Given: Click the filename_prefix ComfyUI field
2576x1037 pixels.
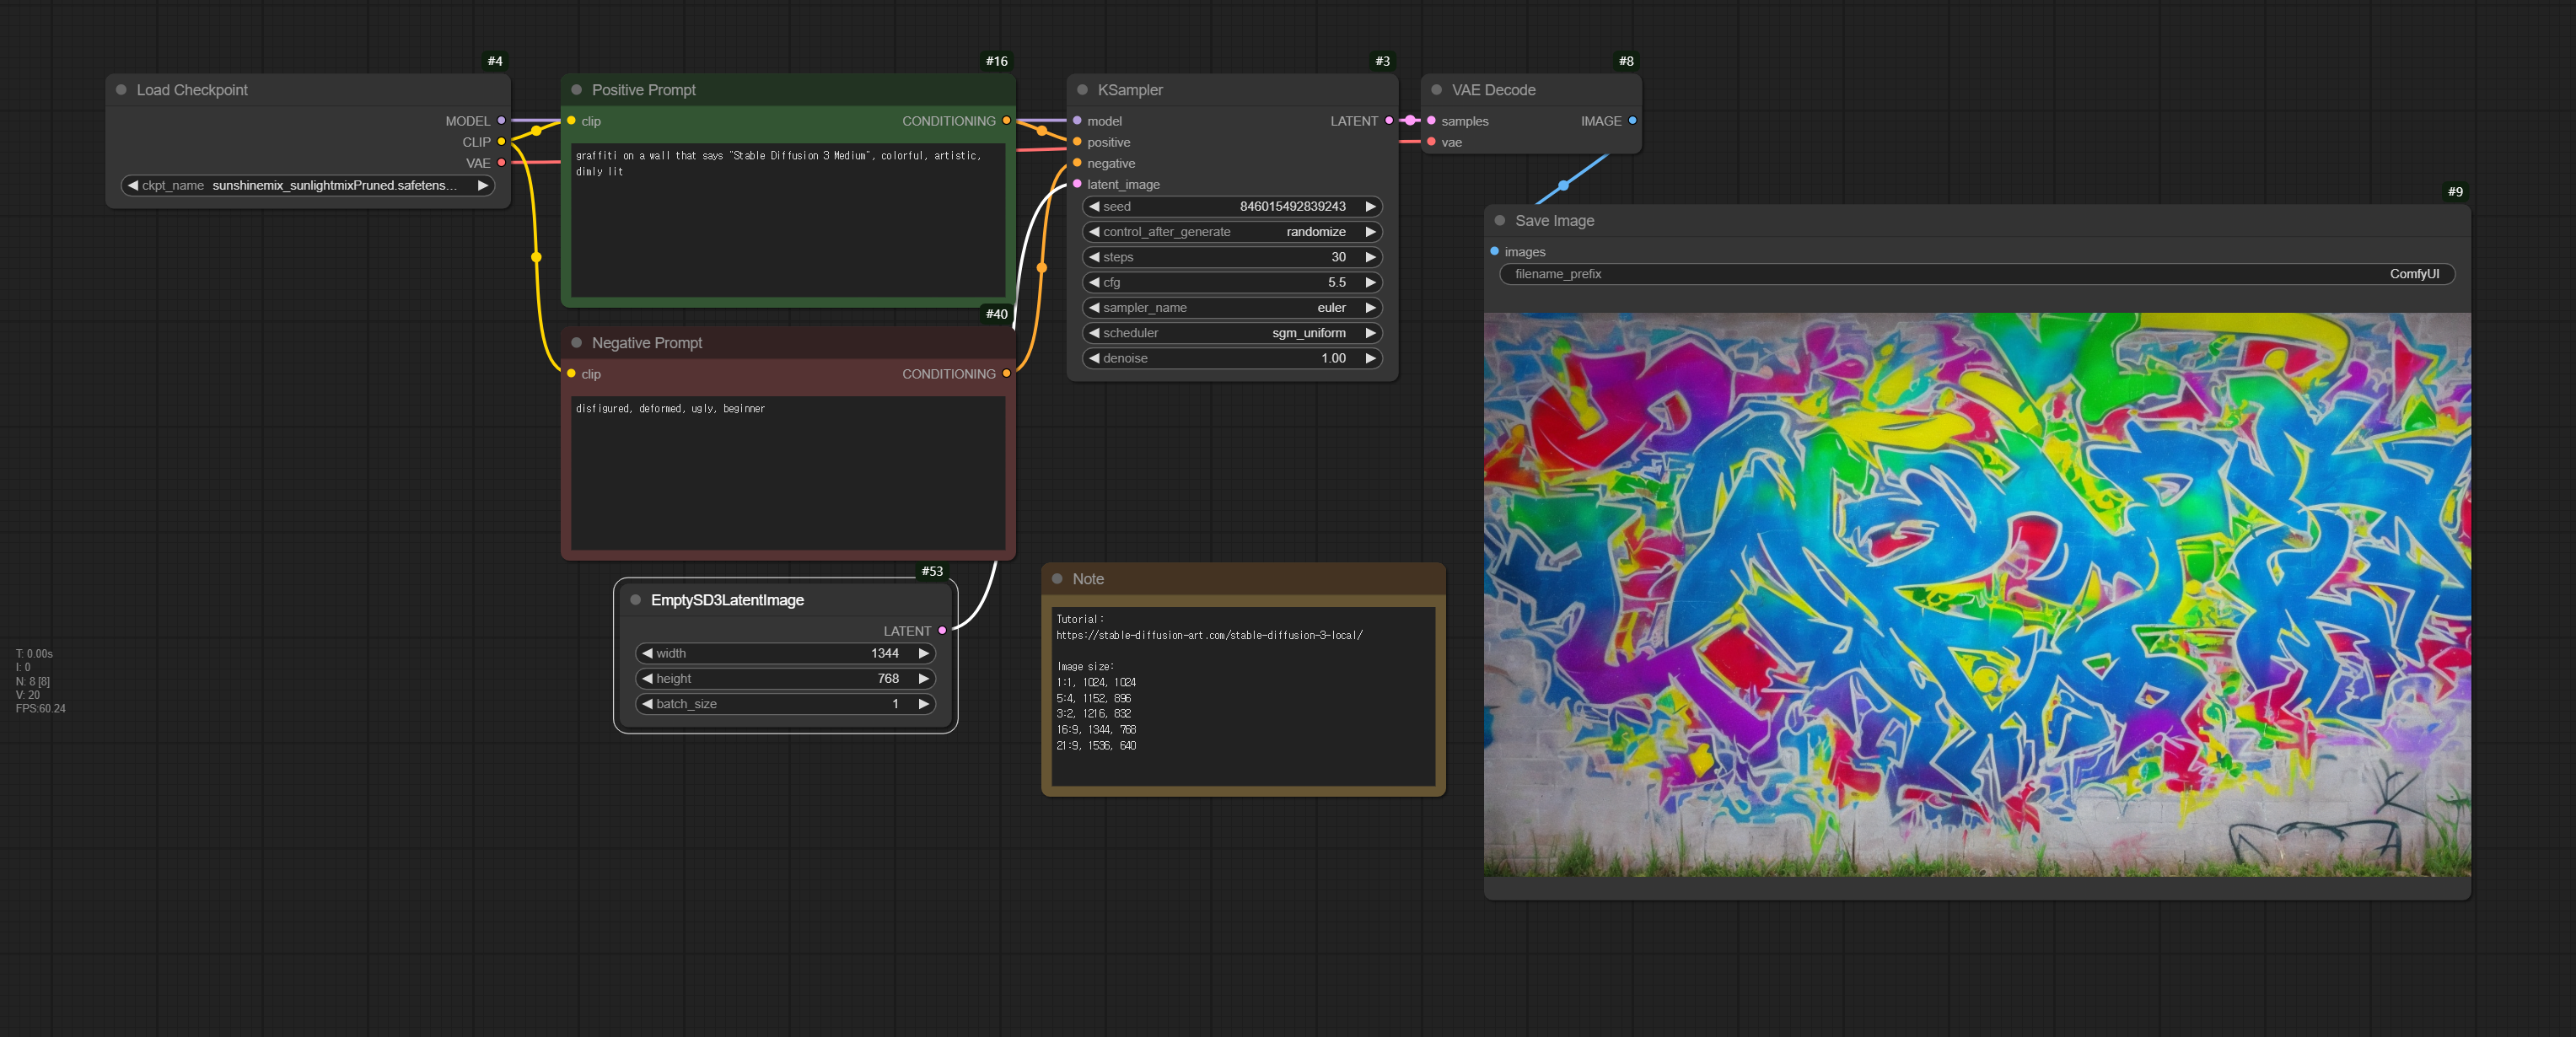Looking at the screenshot, I should click(x=1976, y=274).
